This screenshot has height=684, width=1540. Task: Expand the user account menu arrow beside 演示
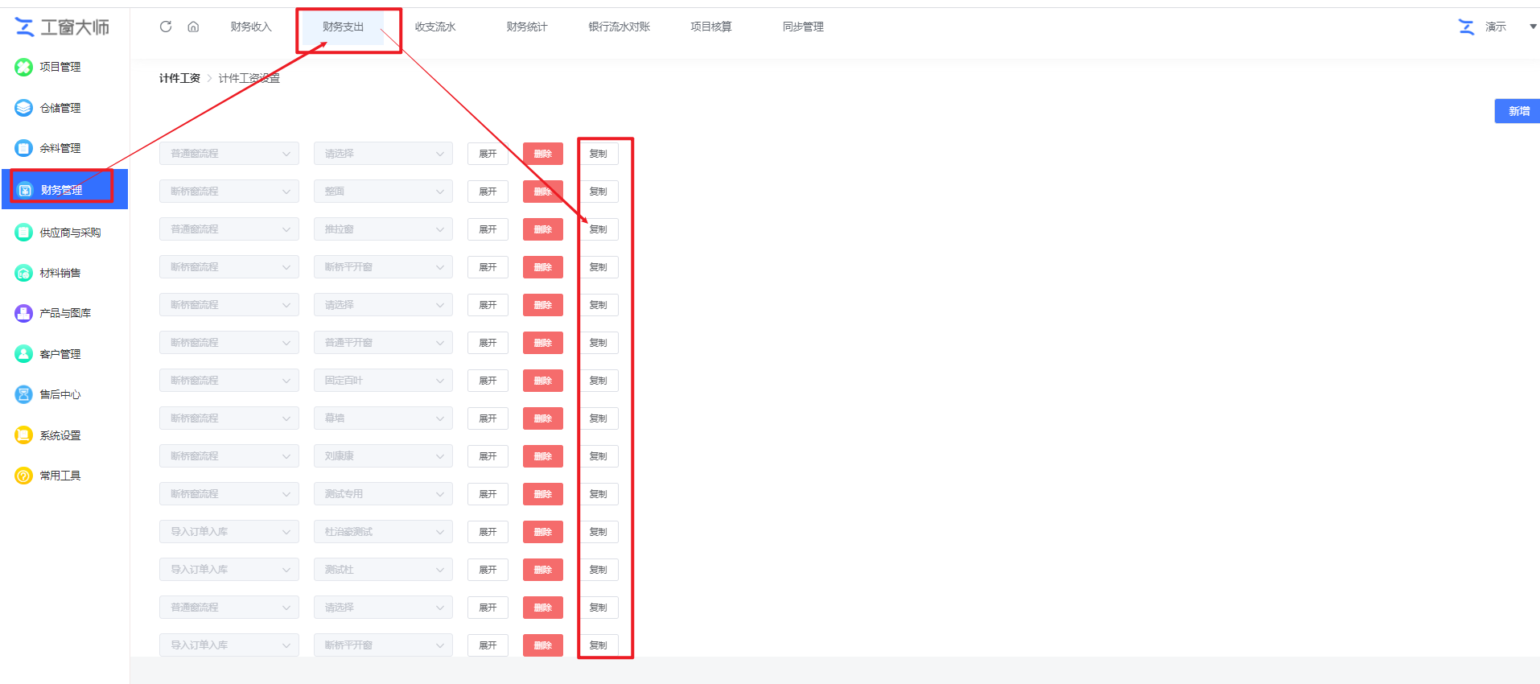[x=1532, y=27]
